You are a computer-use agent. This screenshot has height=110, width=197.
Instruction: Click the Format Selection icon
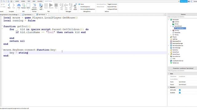[34, 5]
